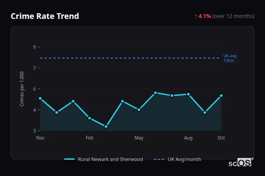Click the Nov data point on the line
Screen dimensions: 265x176
point(40,99)
